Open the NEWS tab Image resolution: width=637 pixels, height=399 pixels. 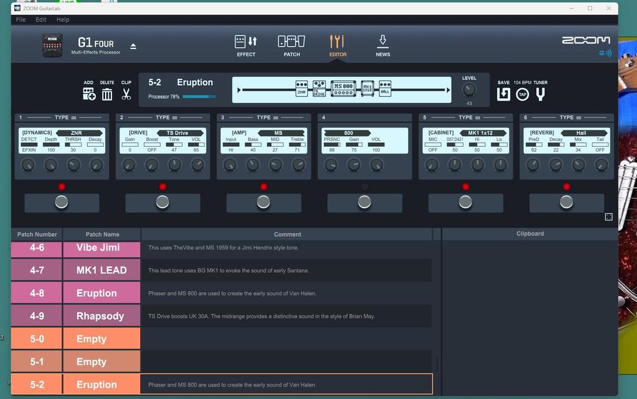(383, 45)
